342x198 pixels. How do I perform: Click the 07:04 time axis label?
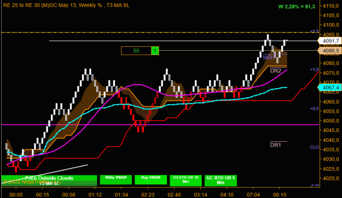(253, 195)
